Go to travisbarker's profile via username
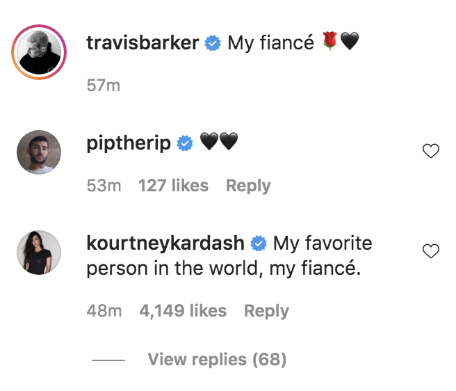Screen dimensions: 456x391 (x=143, y=43)
